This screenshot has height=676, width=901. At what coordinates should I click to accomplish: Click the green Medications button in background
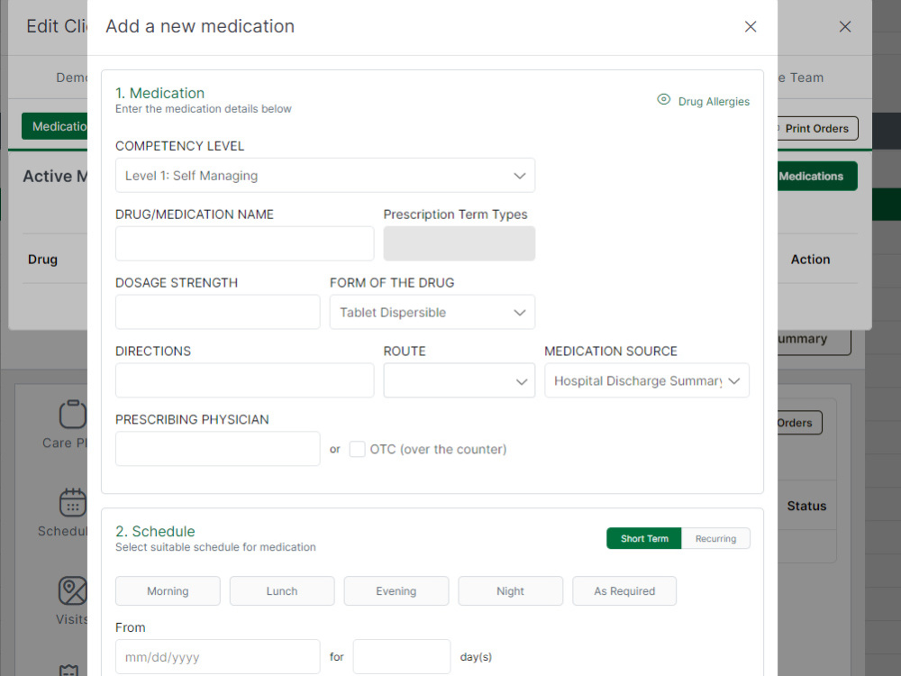(x=817, y=176)
